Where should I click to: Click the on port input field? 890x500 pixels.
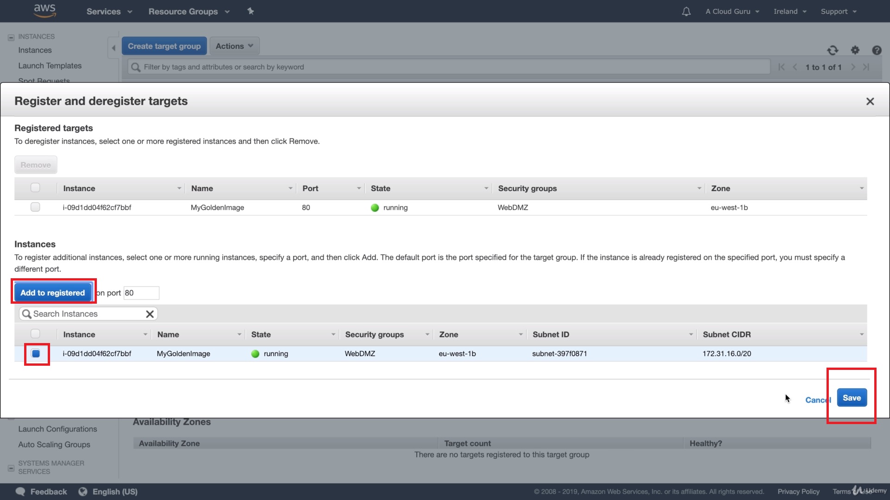141,293
